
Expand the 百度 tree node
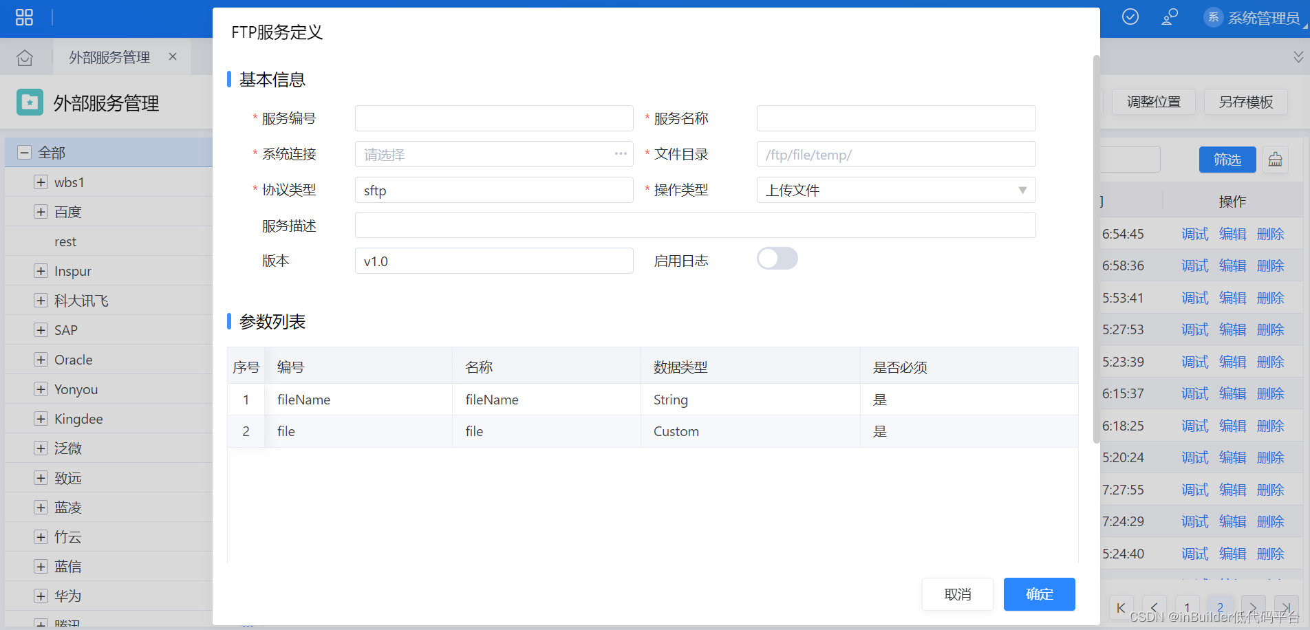[x=41, y=212]
